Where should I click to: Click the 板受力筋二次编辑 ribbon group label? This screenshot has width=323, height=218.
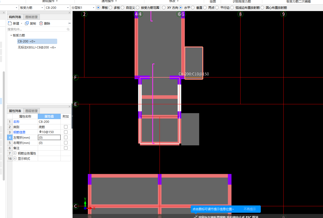[299, 1]
